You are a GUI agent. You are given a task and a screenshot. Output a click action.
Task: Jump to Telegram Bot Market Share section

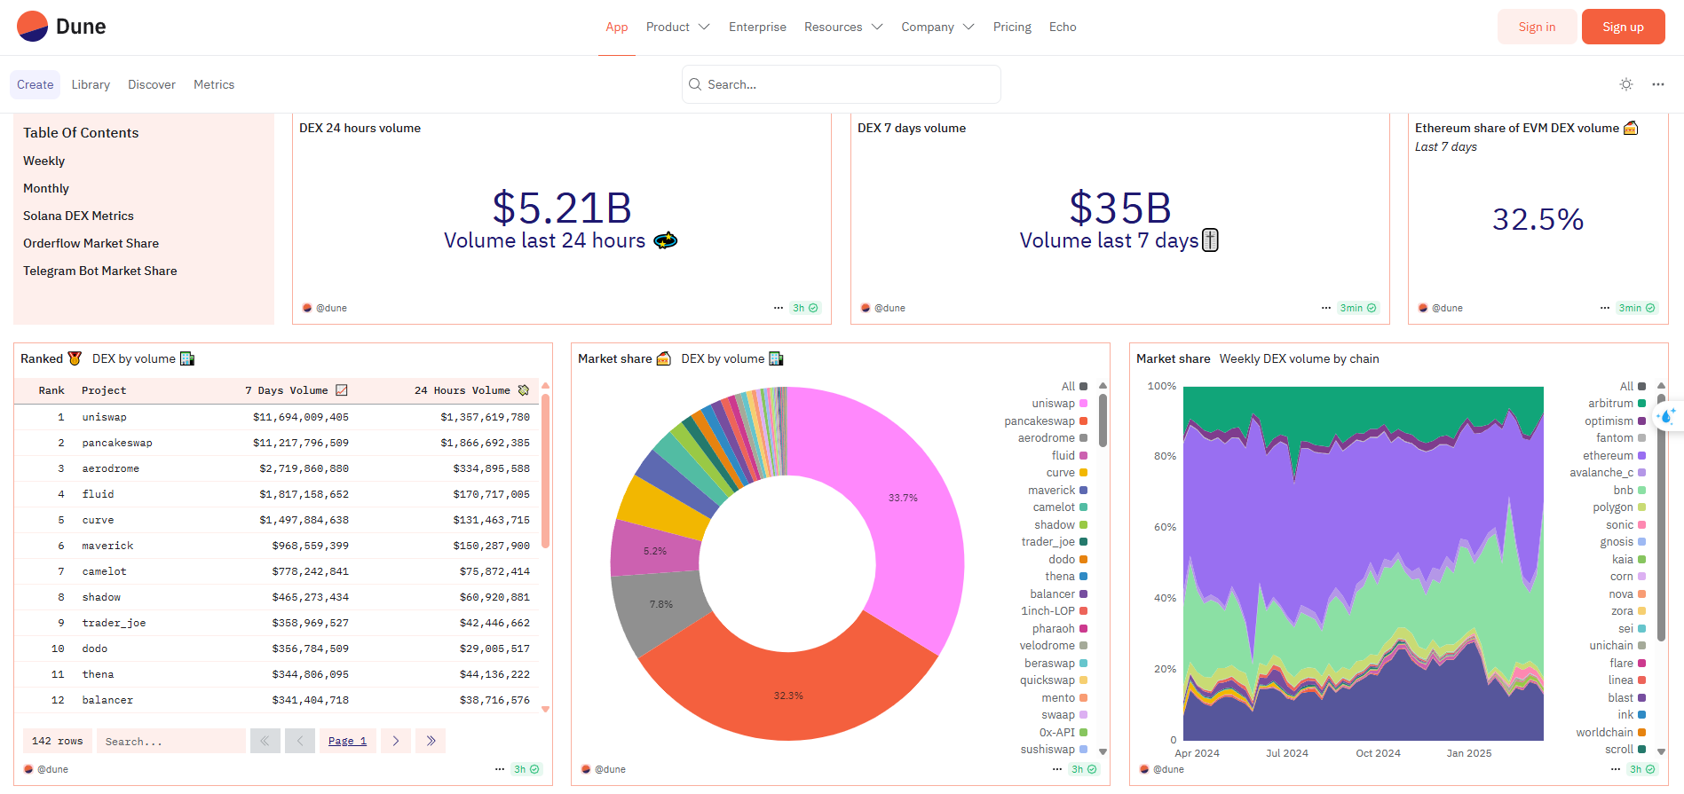(100, 271)
